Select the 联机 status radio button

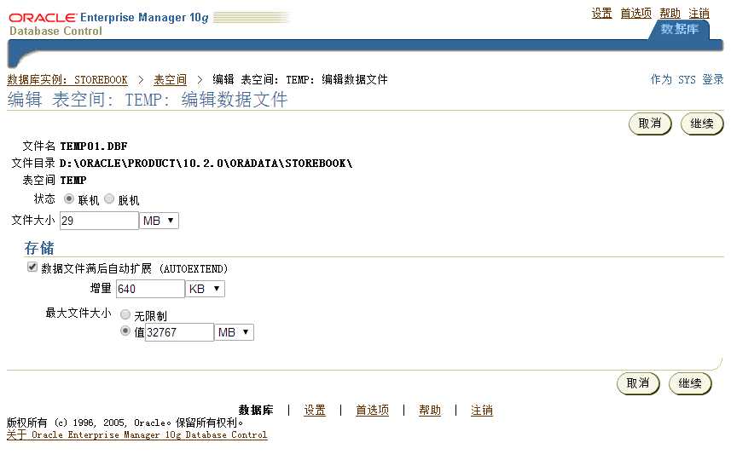pyautogui.click(x=69, y=199)
